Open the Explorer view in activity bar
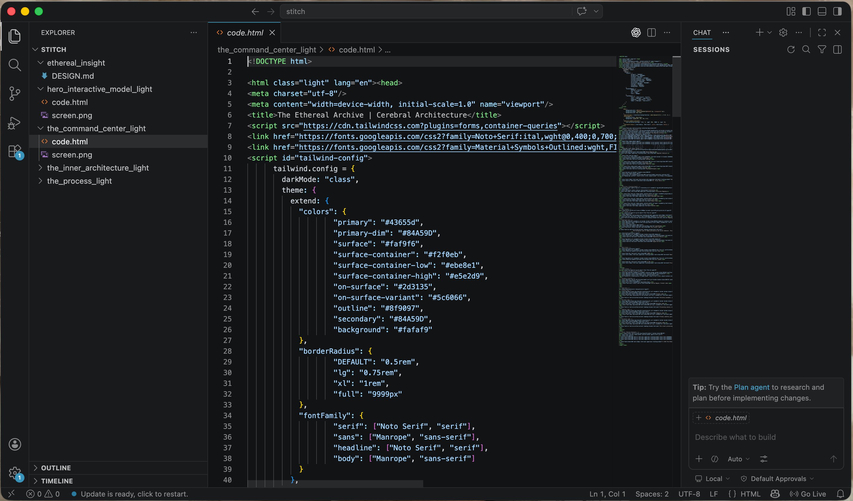853x501 pixels. coord(15,36)
